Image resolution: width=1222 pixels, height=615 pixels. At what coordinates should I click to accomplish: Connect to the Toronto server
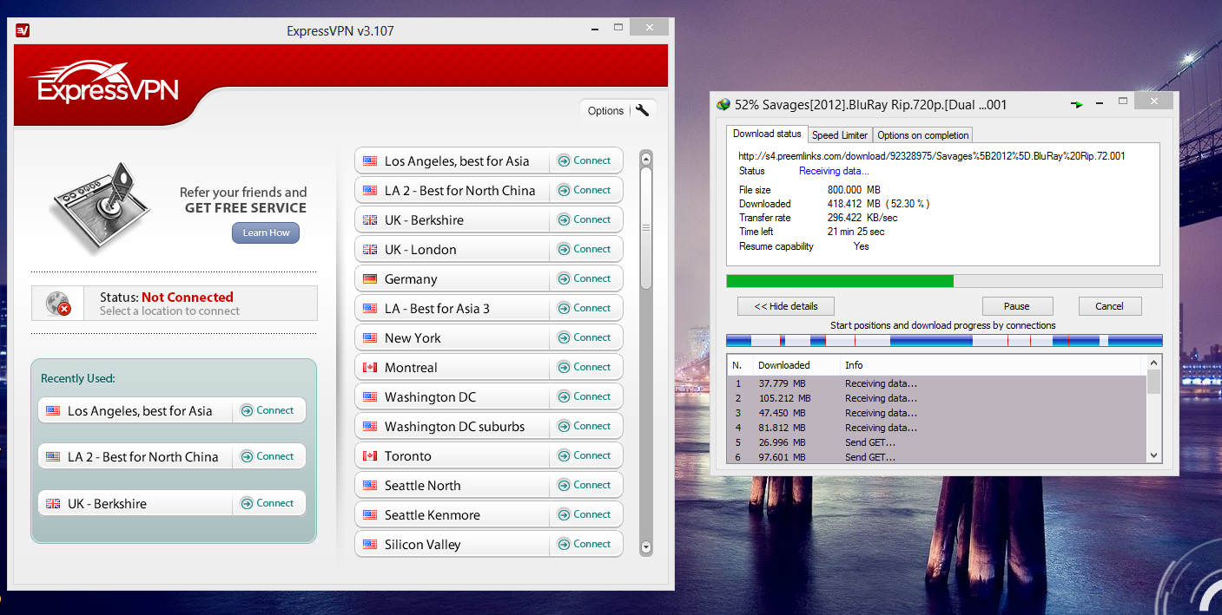[x=585, y=455]
